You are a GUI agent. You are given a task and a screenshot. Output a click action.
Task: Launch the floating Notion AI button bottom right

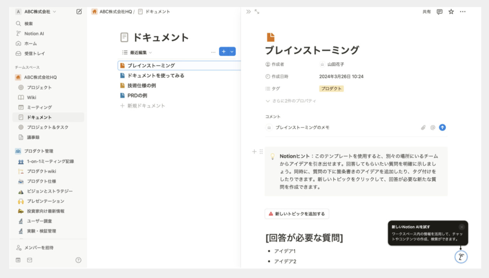click(x=461, y=257)
